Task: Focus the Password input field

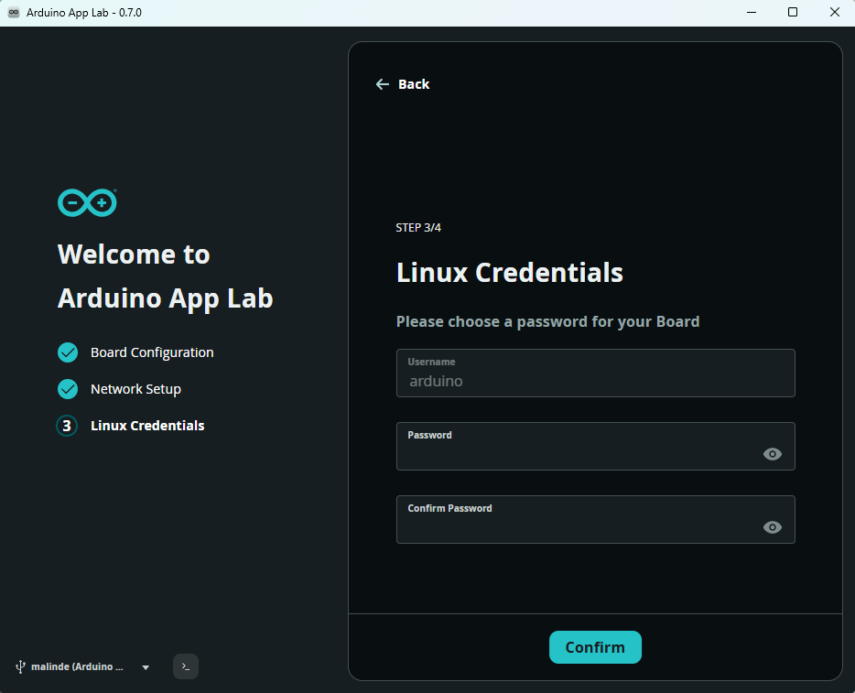Action: (595, 446)
